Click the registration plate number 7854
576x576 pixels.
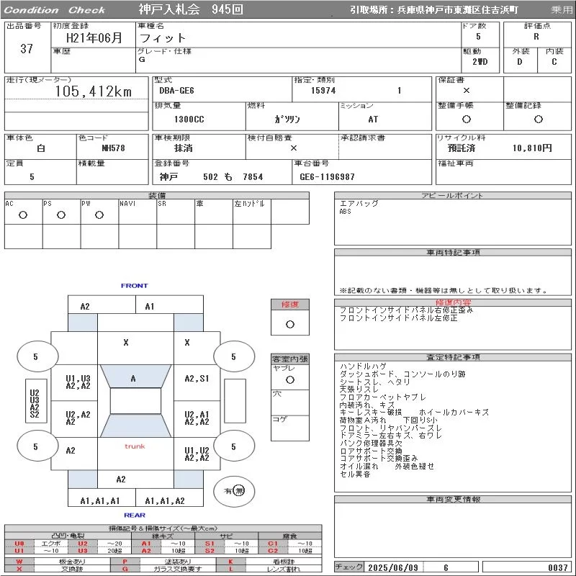[253, 177]
